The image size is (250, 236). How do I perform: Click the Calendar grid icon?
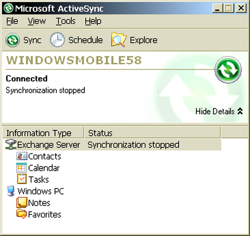(22, 168)
